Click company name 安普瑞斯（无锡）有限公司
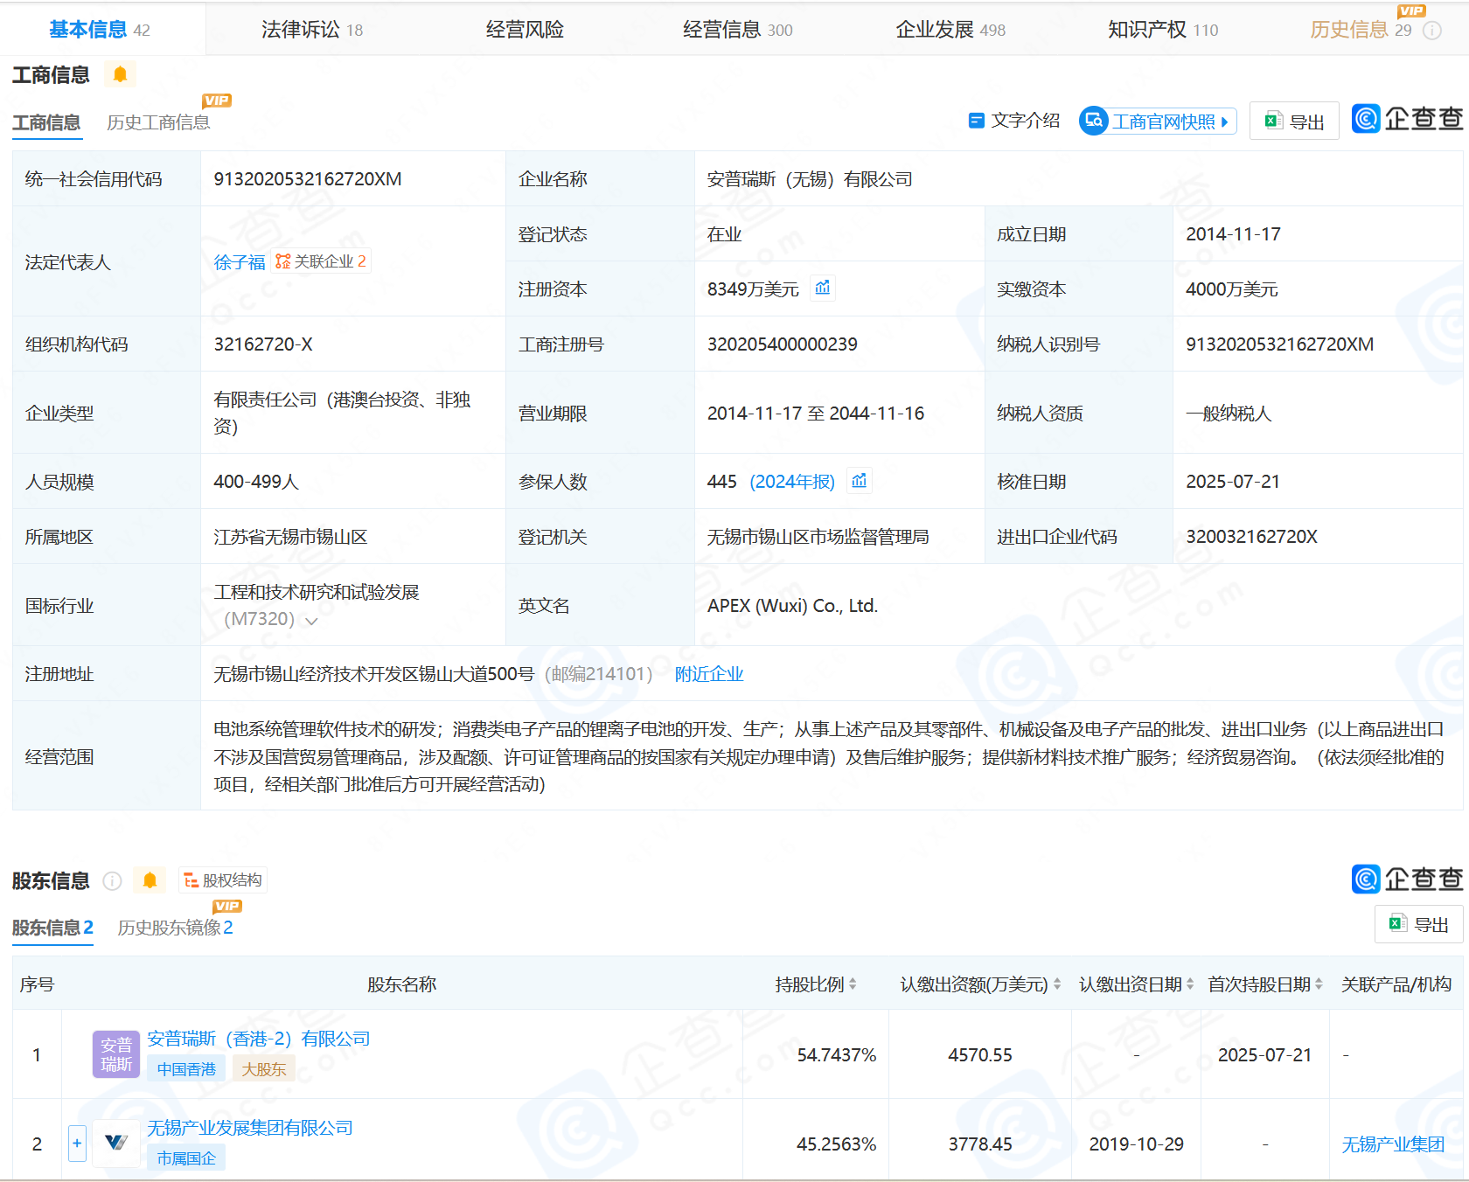This screenshot has width=1469, height=1182. coord(810,179)
